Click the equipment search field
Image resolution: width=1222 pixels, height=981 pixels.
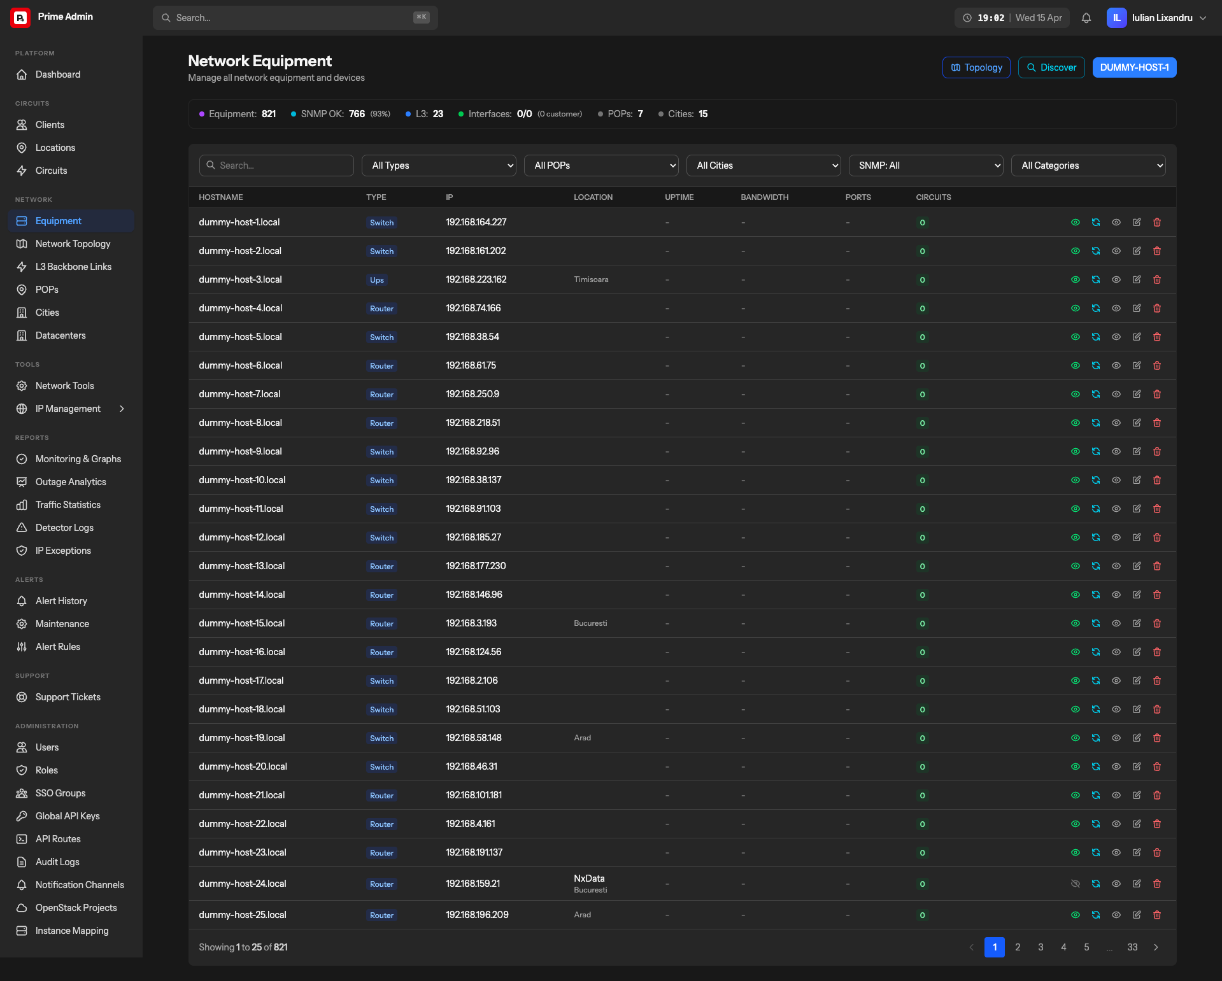click(x=276, y=165)
